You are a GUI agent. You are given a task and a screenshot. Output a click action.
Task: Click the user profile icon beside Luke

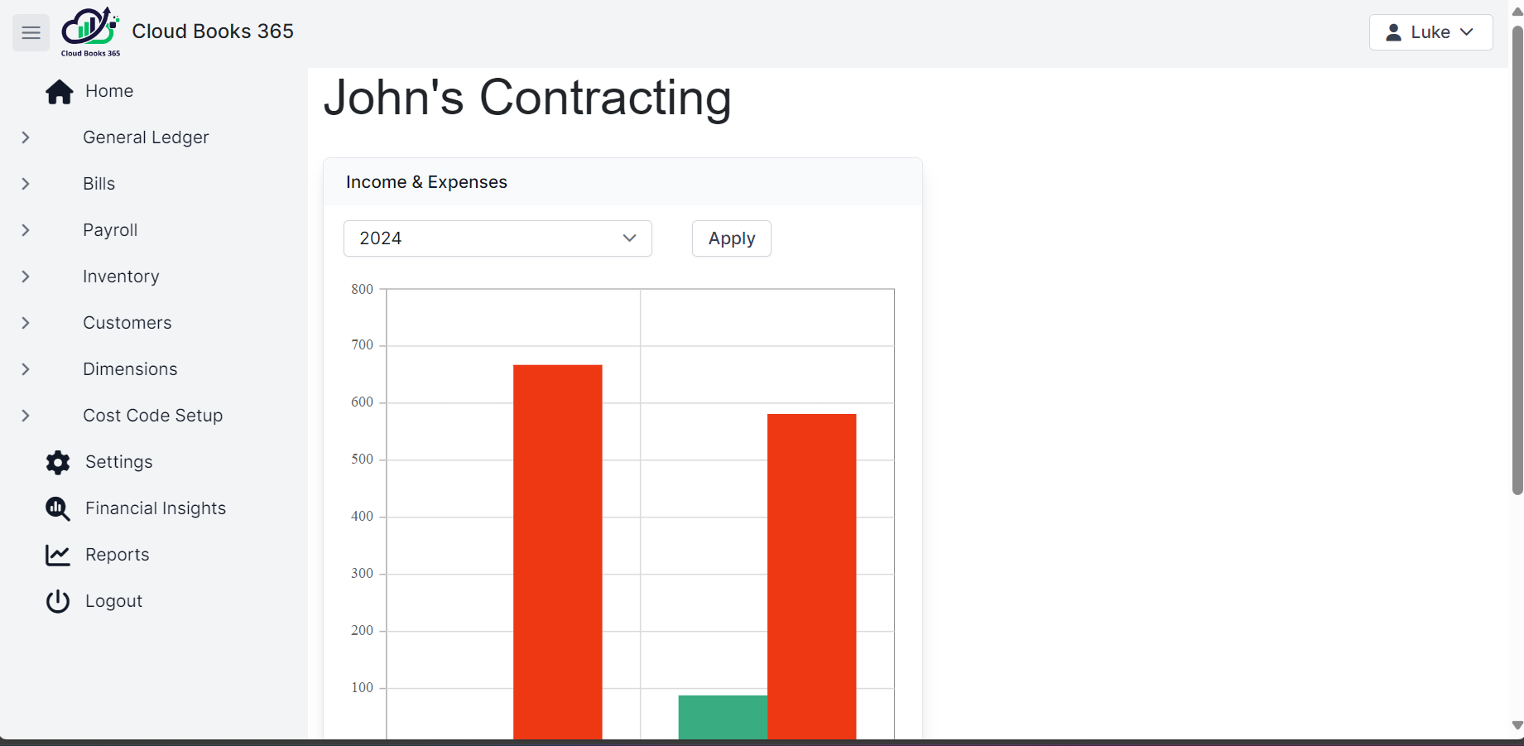(x=1394, y=32)
